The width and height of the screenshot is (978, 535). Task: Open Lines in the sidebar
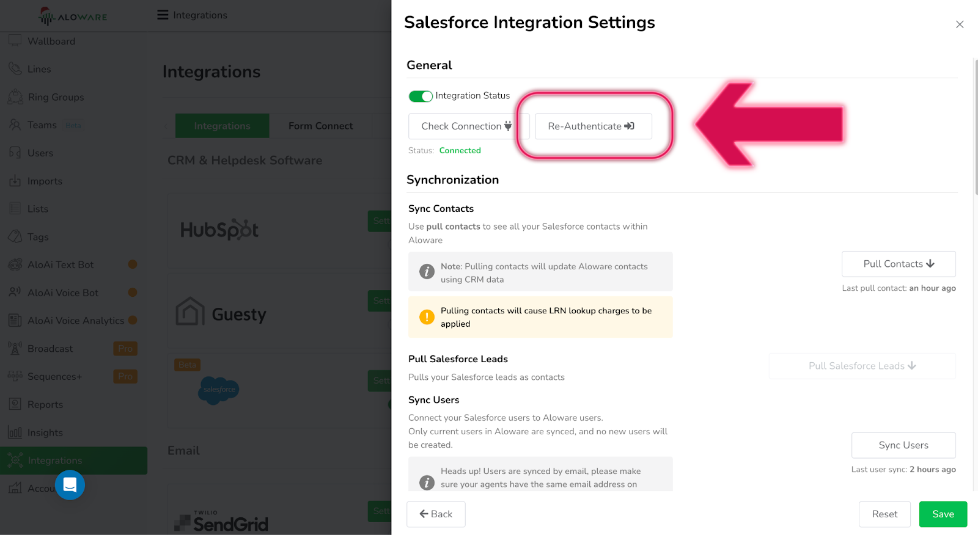(x=39, y=69)
